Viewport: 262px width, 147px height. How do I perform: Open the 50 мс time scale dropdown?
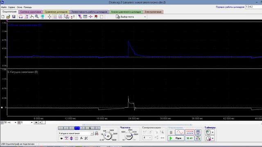[x=16, y=122]
